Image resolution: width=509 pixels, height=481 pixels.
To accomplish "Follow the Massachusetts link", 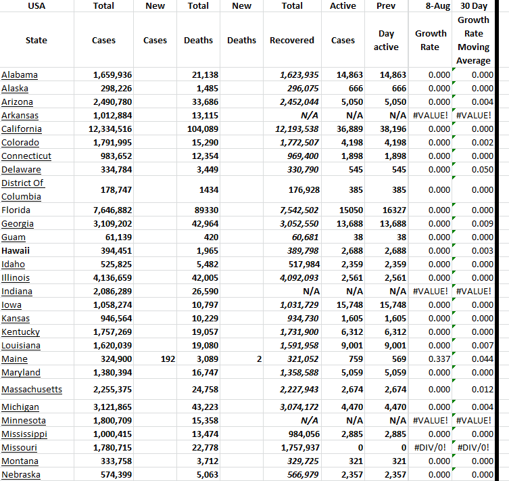I will 32,389.
